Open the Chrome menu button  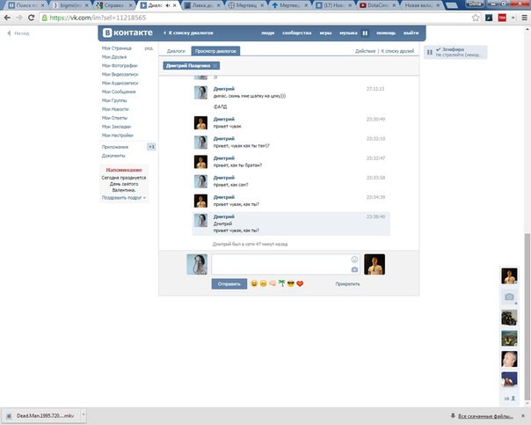tap(522, 18)
